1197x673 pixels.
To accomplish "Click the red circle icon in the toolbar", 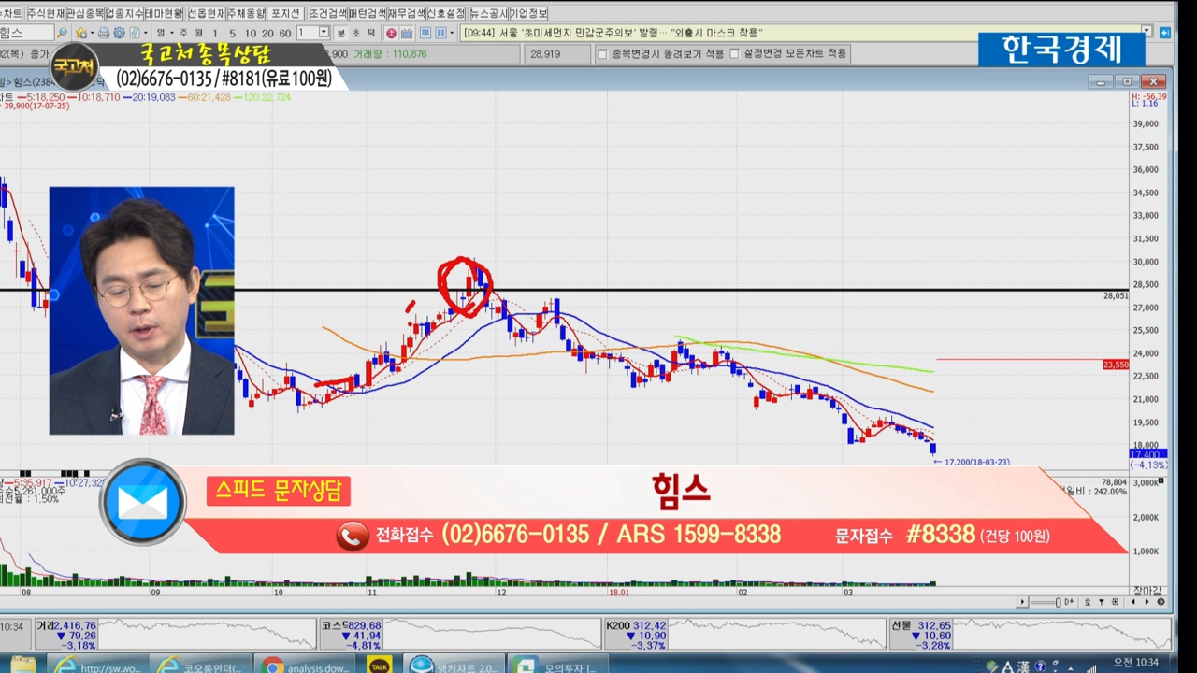I will coord(391,33).
